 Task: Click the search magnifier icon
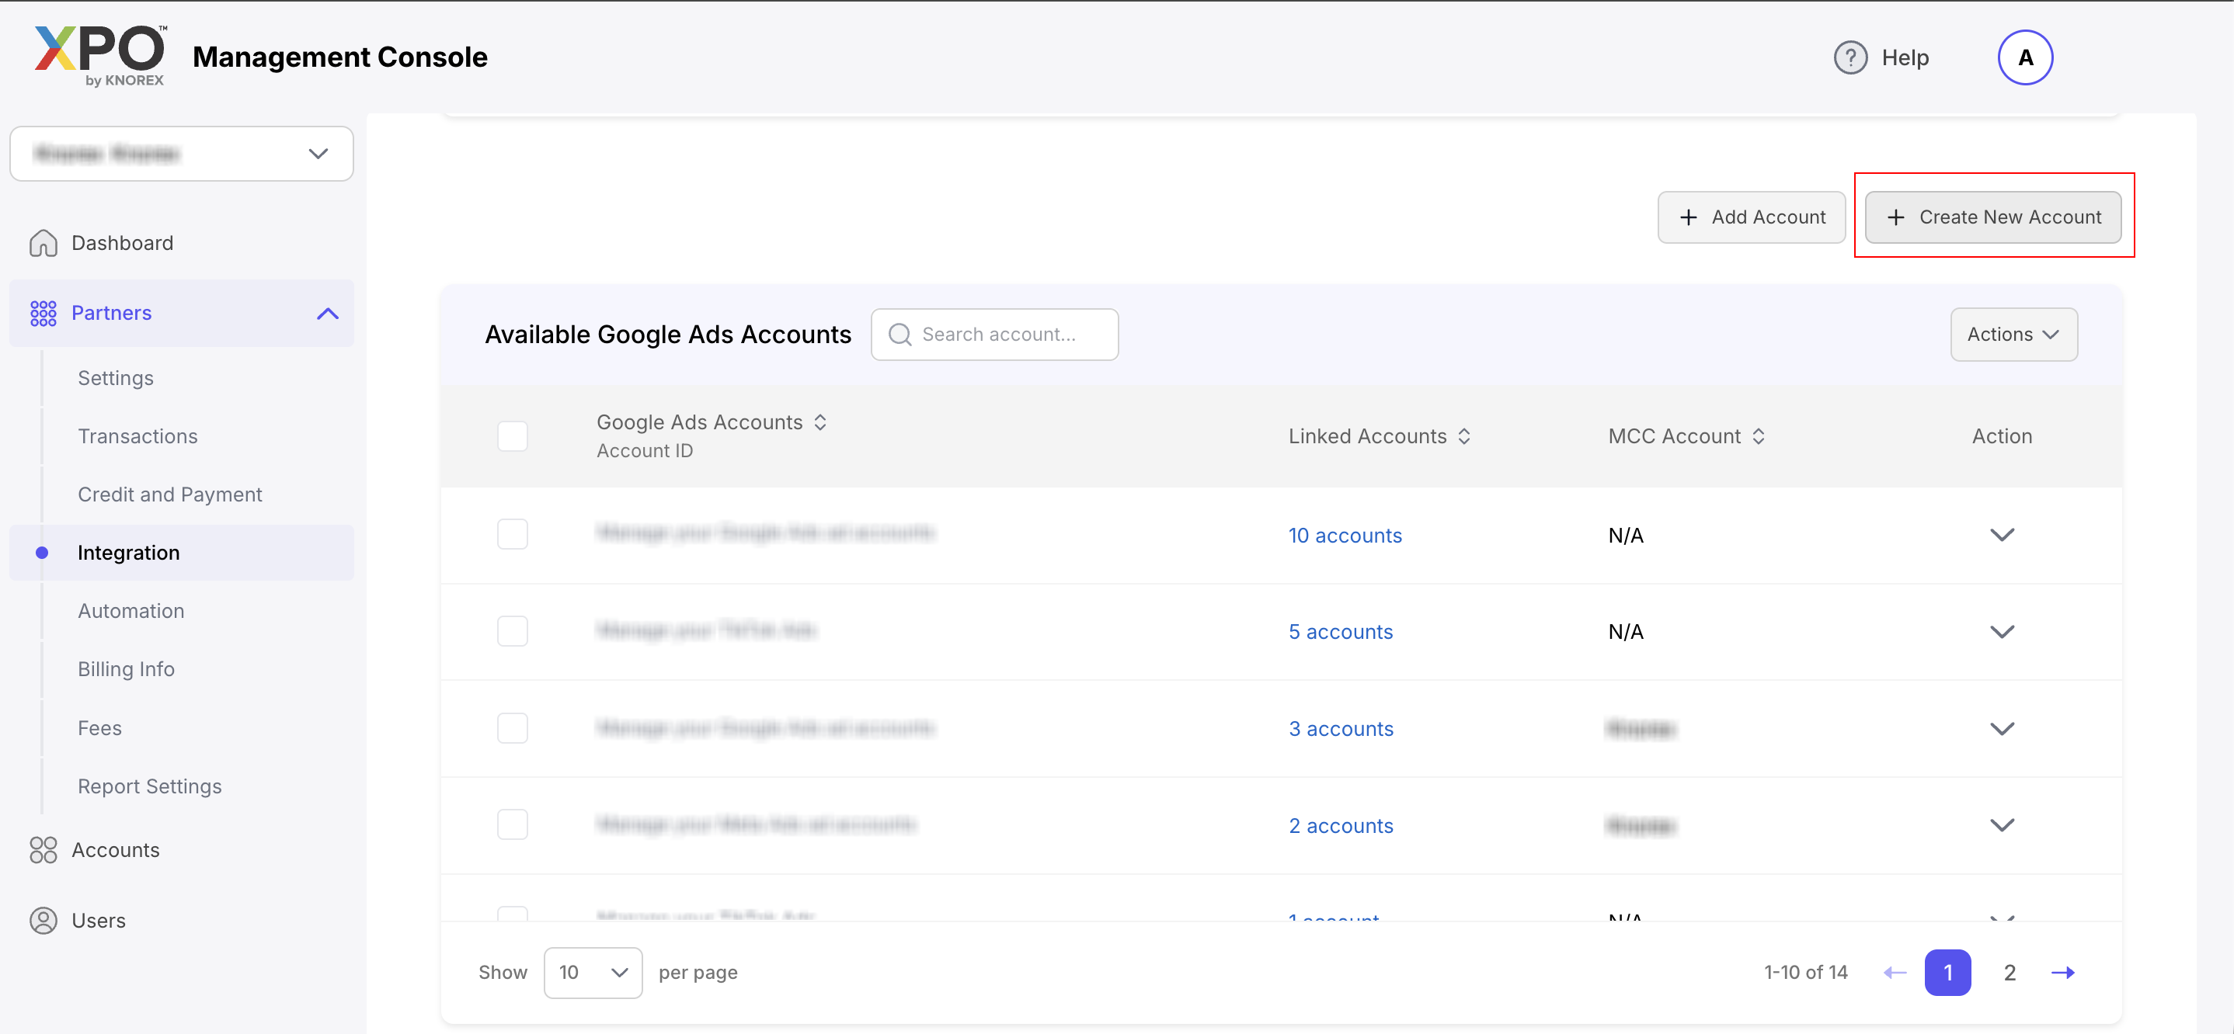[x=900, y=335]
